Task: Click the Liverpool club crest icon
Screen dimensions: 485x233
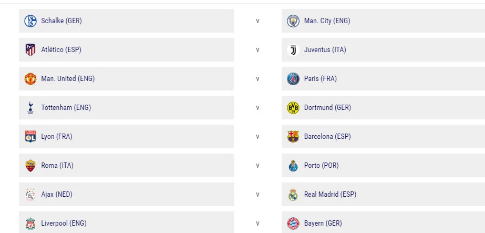Action: (x=30, y=224)
